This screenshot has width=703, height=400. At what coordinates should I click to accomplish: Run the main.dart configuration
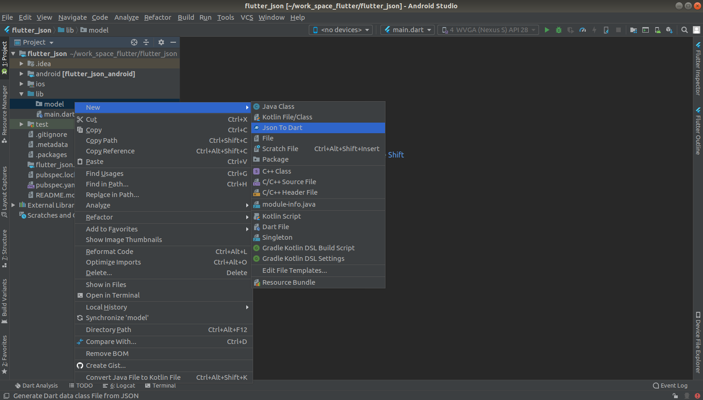coord(547,30)
